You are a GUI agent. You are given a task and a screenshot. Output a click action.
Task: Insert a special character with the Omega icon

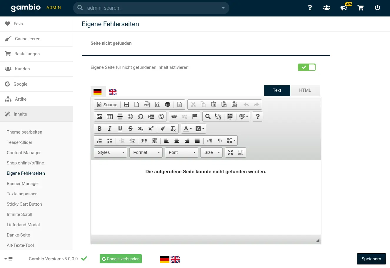[141, 116]
